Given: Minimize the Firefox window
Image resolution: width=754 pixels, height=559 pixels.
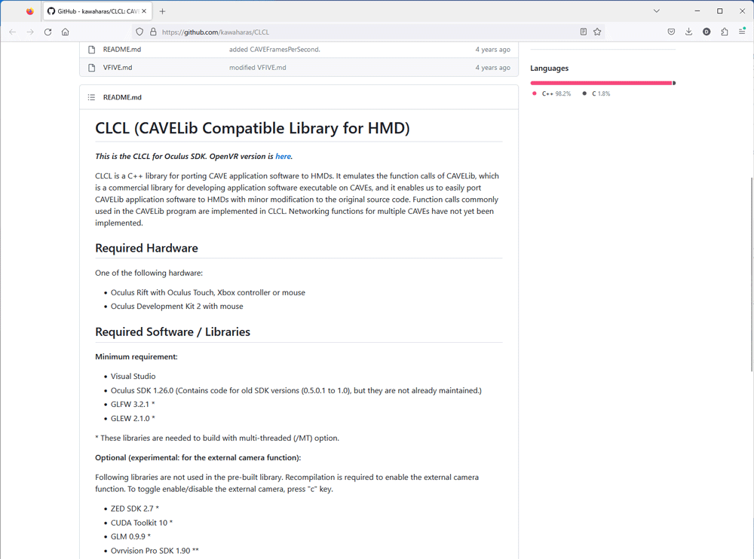Looking at the screenshot, I should point(697,11).
